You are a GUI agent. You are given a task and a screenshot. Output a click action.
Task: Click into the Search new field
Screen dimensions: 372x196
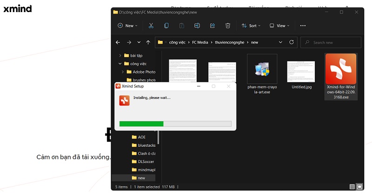click(331, 42)
